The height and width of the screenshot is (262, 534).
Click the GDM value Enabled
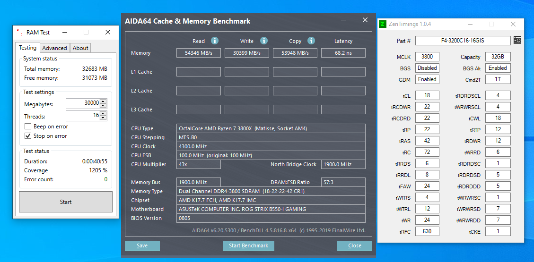click(x=427, y=79)
